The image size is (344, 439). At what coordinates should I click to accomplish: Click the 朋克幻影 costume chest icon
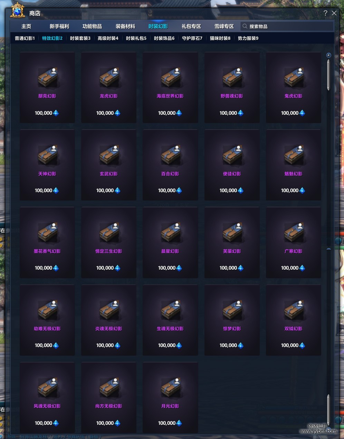pos(48,77)
